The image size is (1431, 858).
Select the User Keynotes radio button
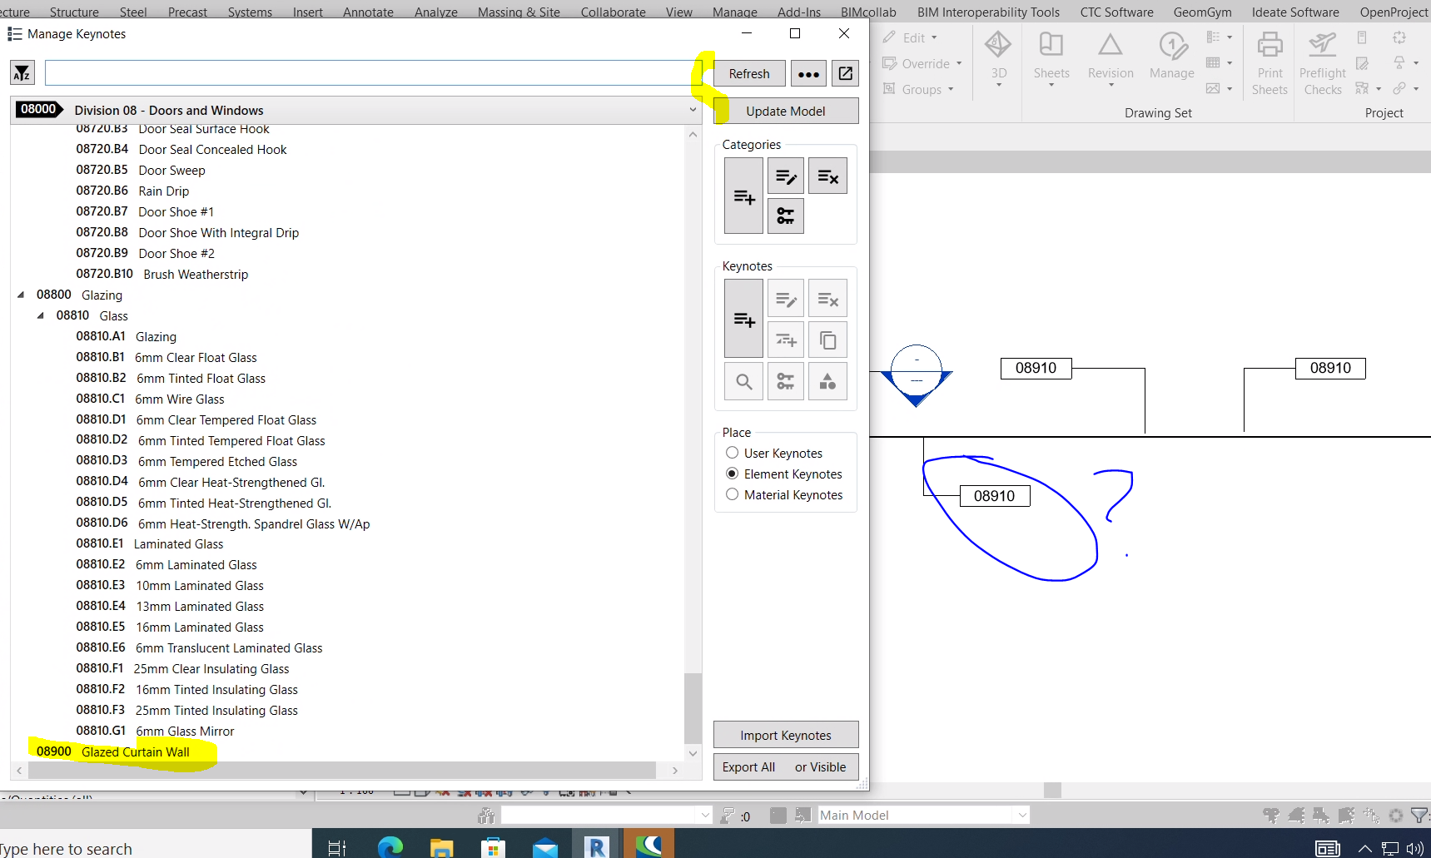(x=731, y=452)
